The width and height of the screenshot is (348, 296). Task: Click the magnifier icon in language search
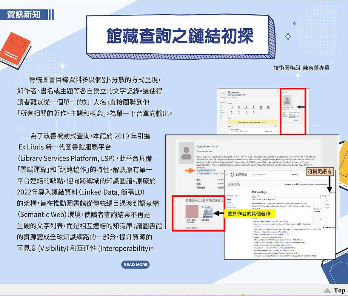point(324,196)
